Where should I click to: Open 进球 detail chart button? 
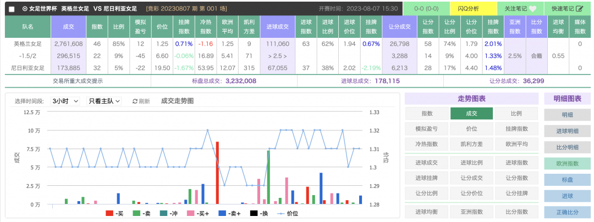[x=568, y=196]
